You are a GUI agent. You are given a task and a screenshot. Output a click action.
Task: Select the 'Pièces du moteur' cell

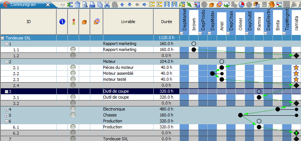coord(128,67)
